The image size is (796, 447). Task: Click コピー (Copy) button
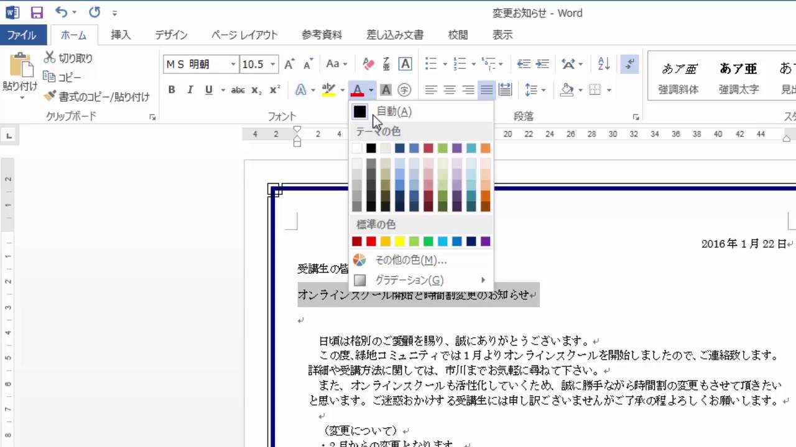[x=62, y=78]
